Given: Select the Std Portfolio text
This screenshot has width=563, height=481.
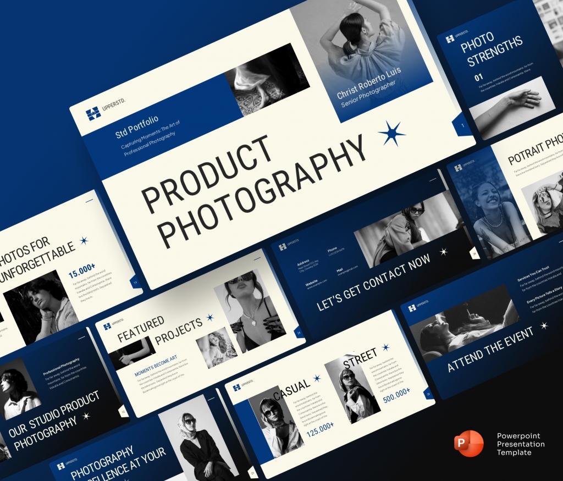Looking at the screenshot, I should click(x=137, y=127).
